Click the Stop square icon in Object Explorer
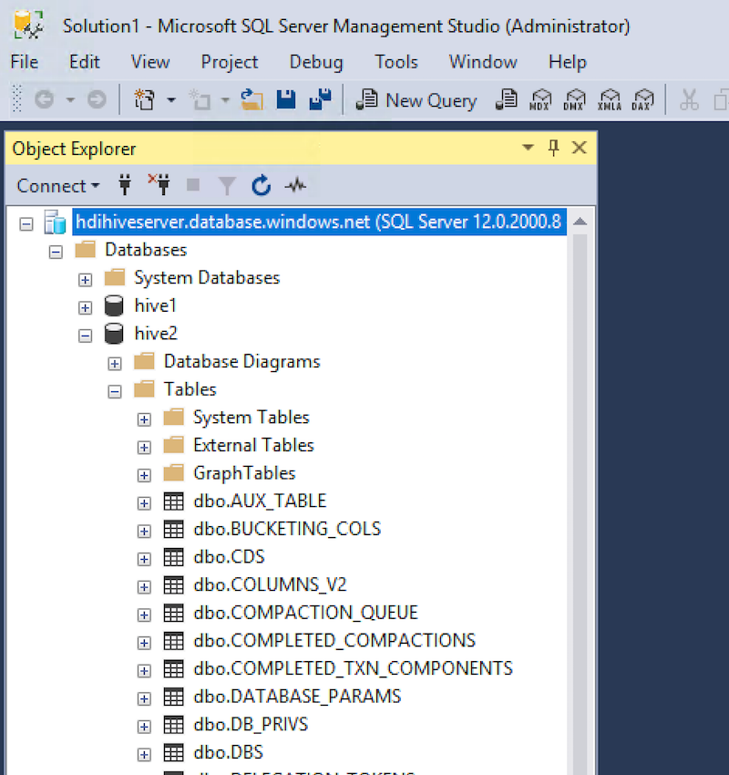Image resolution: width=729 pixels, height=775 pixels. click(x=193, y=185)
